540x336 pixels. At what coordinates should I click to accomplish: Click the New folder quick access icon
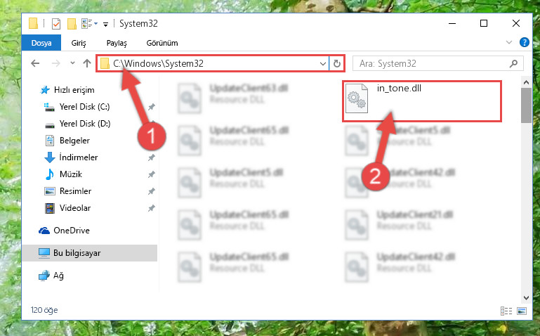tap(72, 24)
